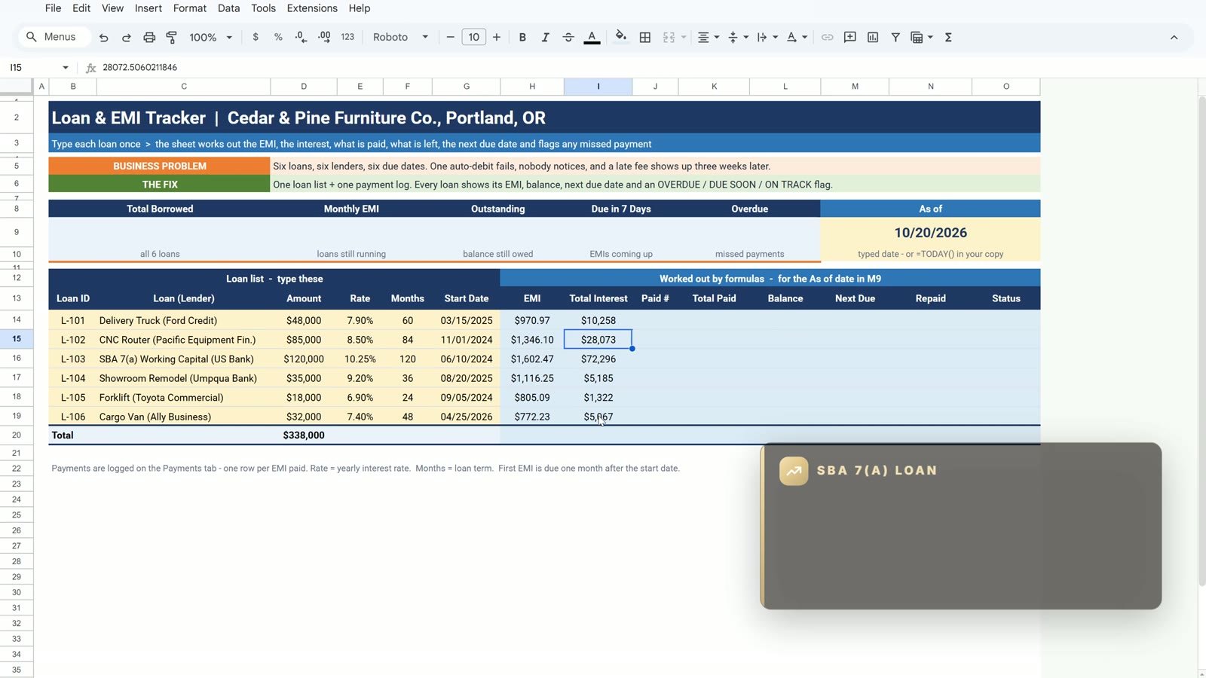The width and height of the screenshot is (1206, 678).
Task: Open text wrapping dropdown
Action: [x=767, y=37]
